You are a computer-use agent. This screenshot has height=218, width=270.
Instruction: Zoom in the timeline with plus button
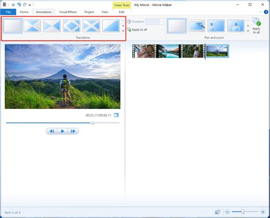(x=263, y=212)
